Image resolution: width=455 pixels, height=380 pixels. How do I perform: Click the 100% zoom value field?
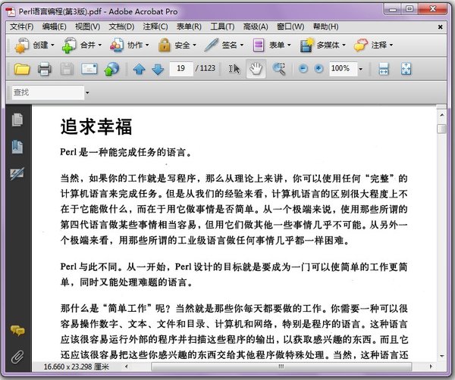coord(343,69)
